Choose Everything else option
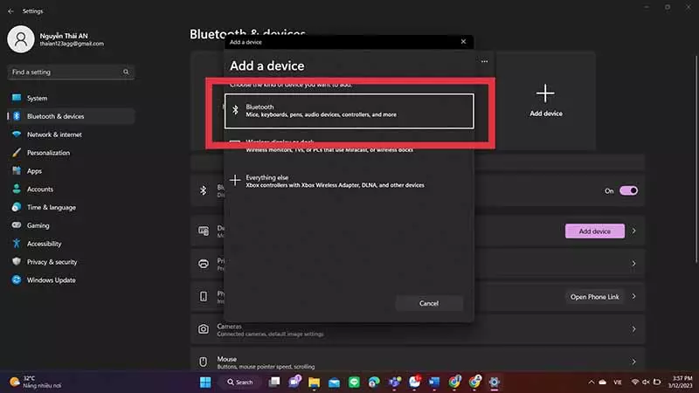699x393 pixels. click(349, 181)
